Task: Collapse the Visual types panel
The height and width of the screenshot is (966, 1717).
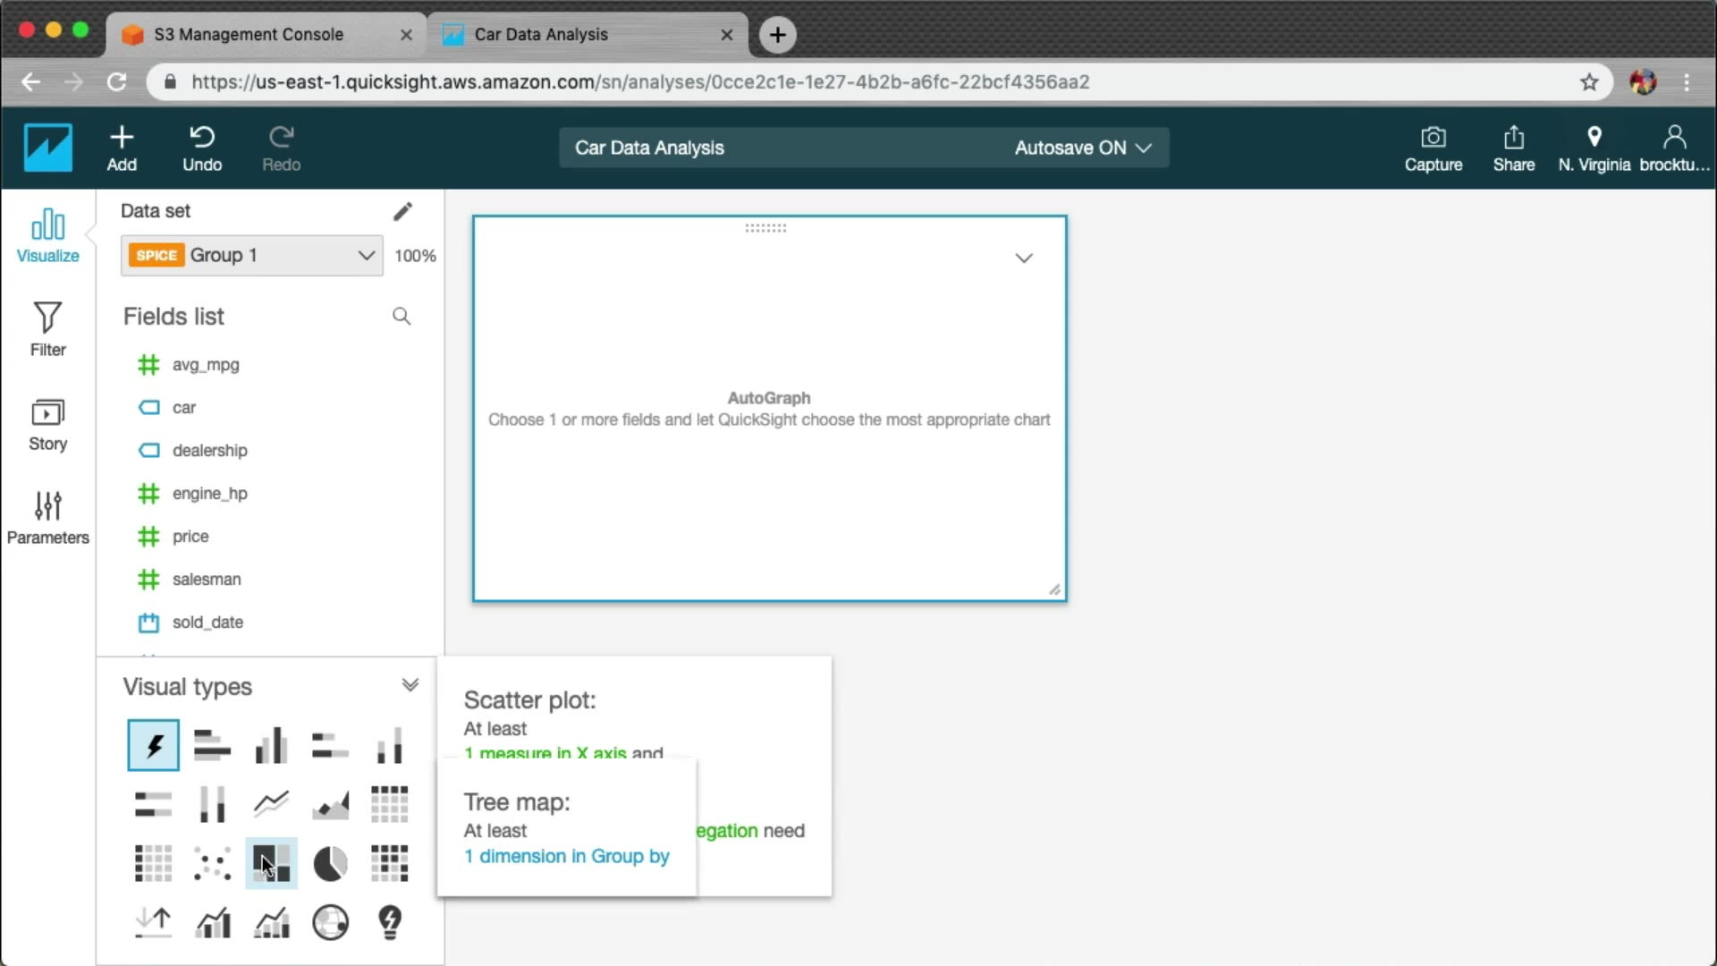Action: pyautogui.click(x=410, y=685)
